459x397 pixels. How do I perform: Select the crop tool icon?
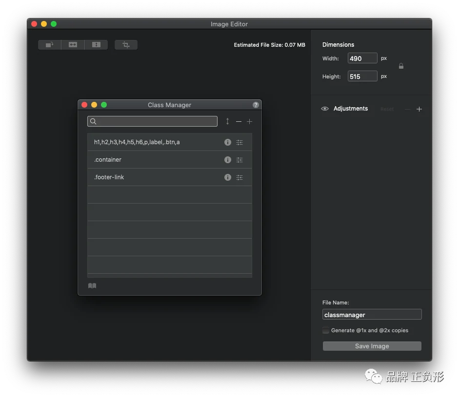pos(126,45)
